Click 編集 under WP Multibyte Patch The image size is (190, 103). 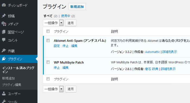66,68
